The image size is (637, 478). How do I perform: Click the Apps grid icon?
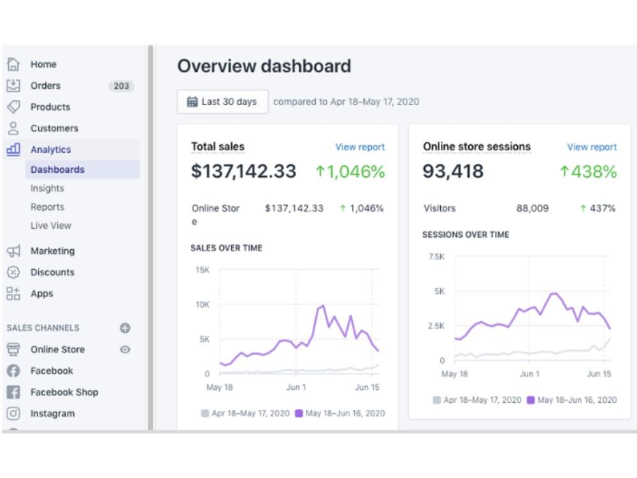tap(13, 293)
